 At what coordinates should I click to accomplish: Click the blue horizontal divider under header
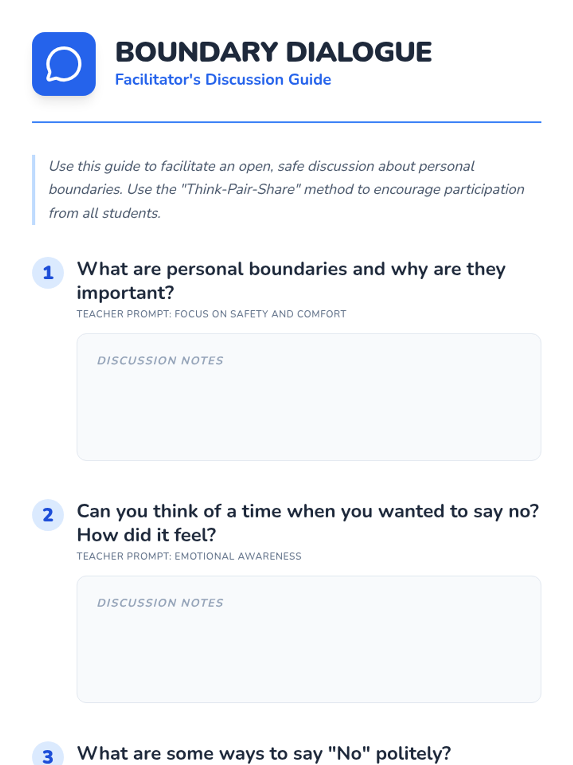coord(286,122)
